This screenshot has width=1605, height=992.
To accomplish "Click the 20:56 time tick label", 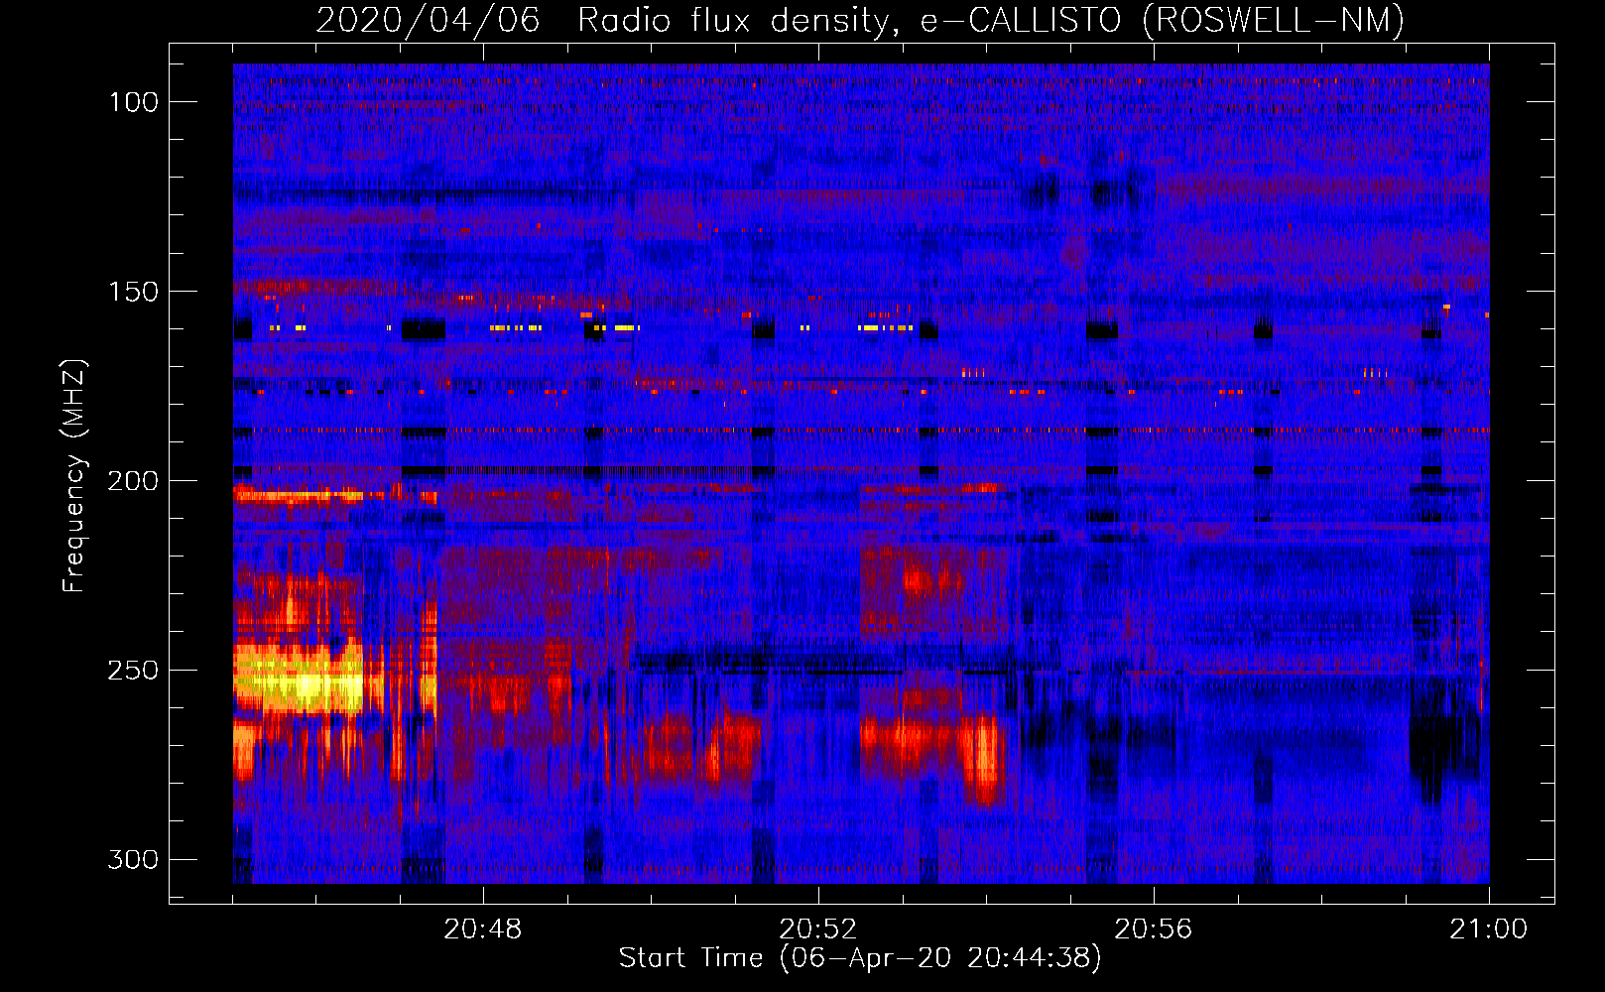I will (x=1154, y=930).
